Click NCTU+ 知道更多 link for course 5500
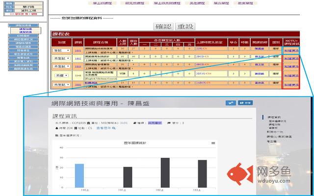The image size is (314, 196). coord(291,85)
